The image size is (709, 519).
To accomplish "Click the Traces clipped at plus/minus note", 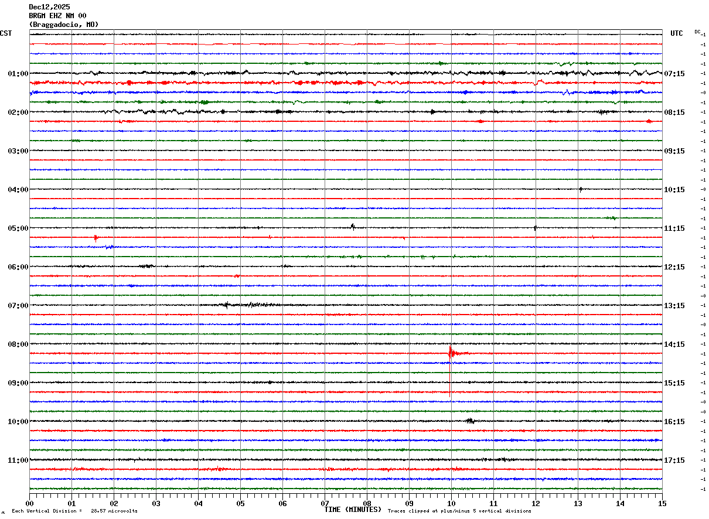I will click(x=459, y=511).
